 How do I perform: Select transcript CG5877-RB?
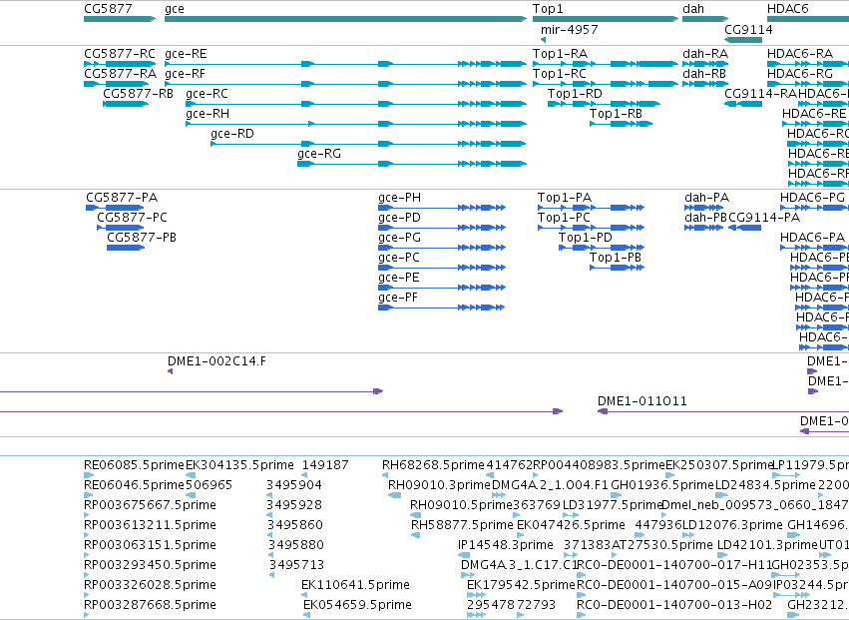pyautogui.click(x=138, y=94)
